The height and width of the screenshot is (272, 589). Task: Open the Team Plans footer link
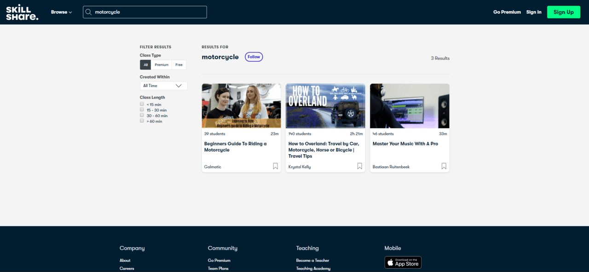[x=218, y=268]
